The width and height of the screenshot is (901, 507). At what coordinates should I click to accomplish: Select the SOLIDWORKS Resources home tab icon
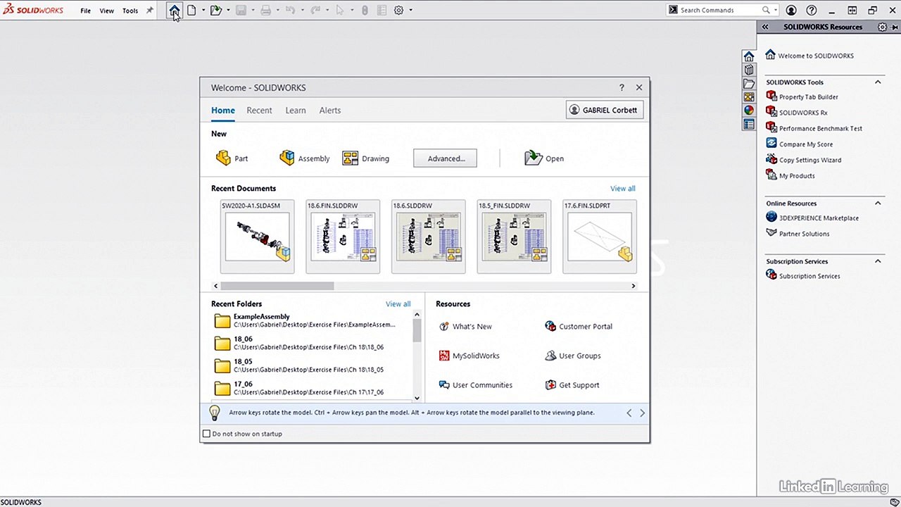pyautogui.click(x=749, y=56)
